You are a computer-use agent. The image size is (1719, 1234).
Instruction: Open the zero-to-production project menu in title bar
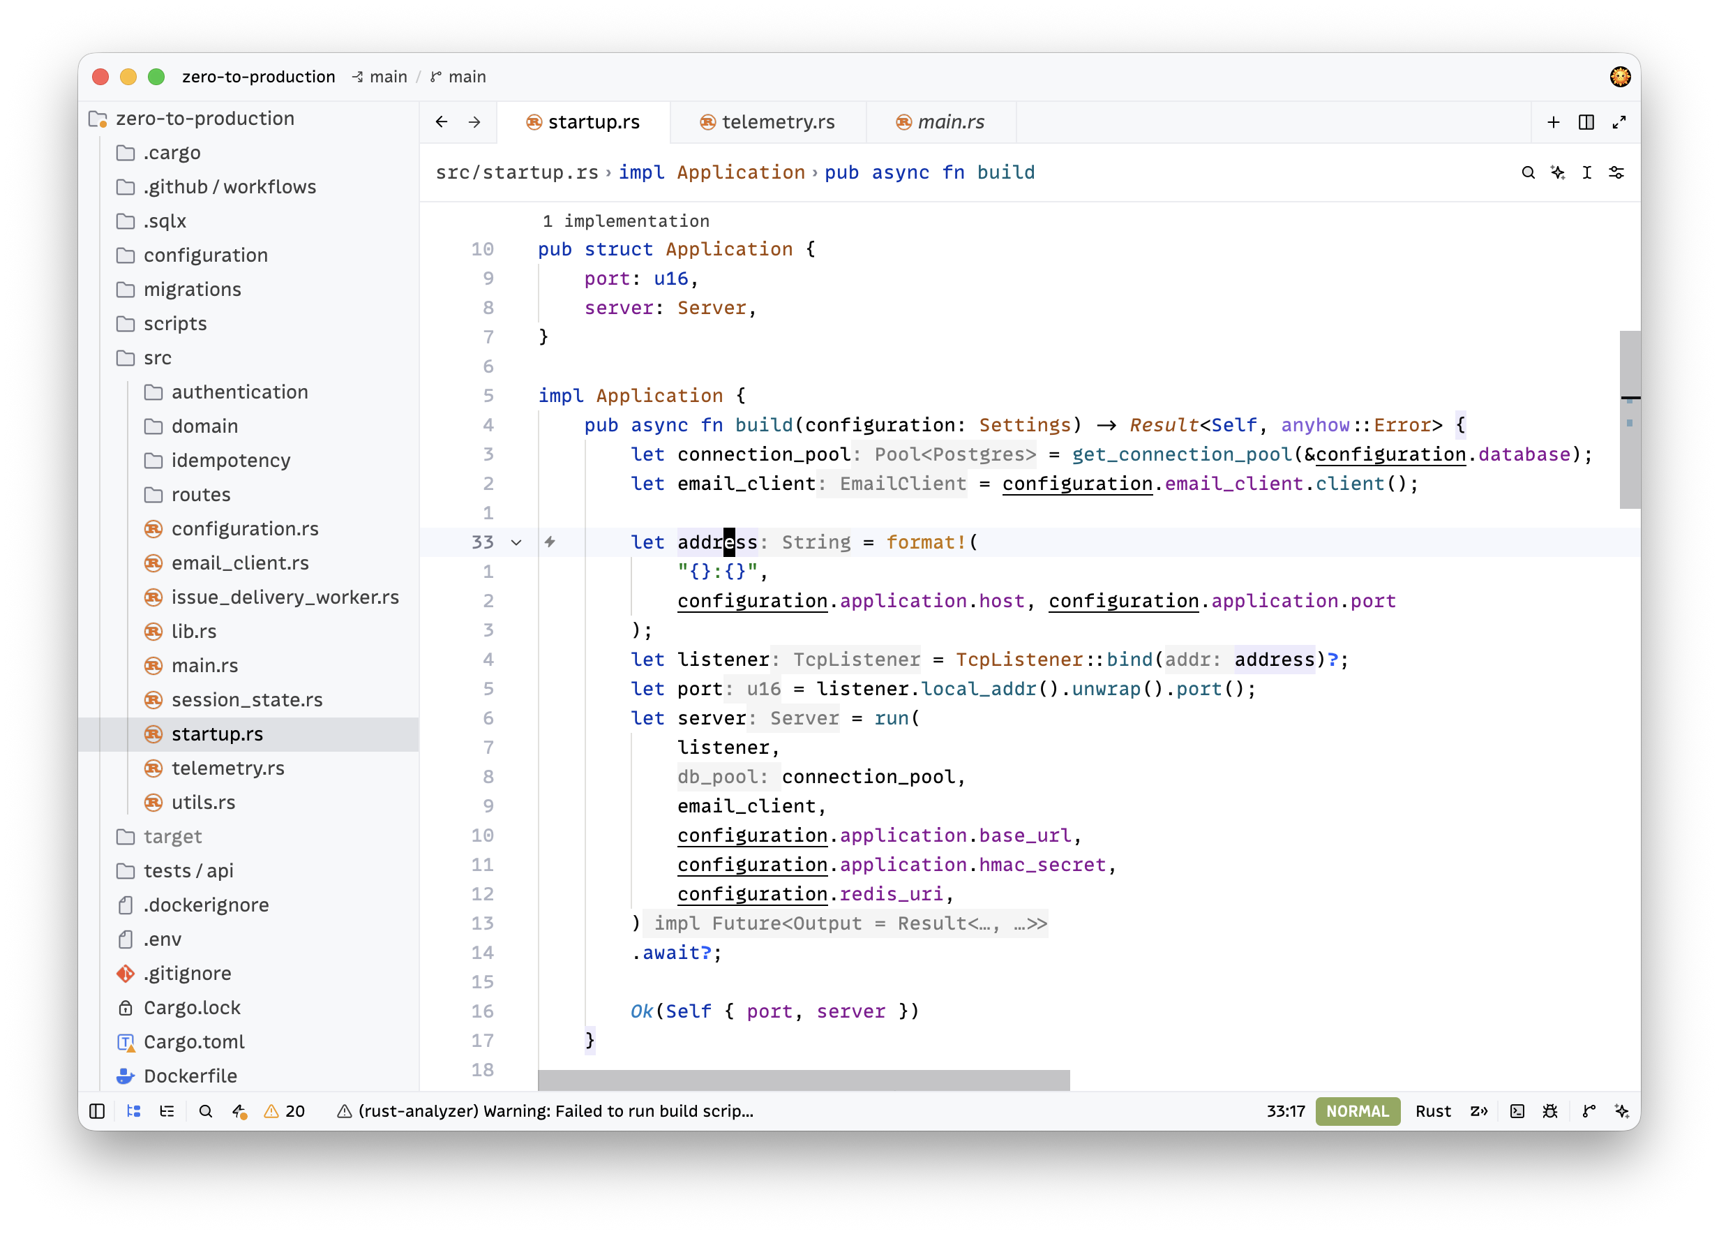(258, 77)
